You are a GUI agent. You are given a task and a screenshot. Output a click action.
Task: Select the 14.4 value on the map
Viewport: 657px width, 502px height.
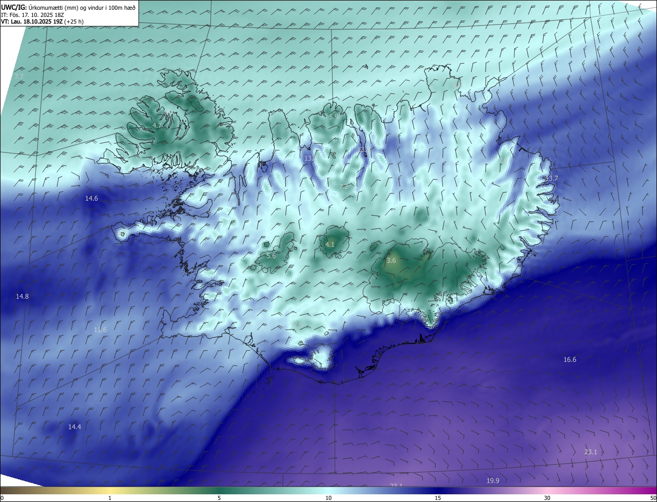(75, 427)
